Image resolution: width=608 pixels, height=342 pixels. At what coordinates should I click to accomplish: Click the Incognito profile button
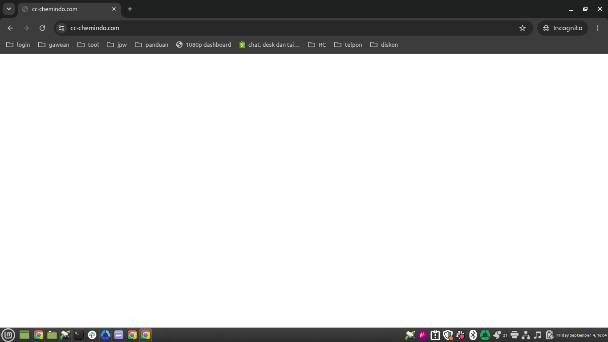coord(563,28)
